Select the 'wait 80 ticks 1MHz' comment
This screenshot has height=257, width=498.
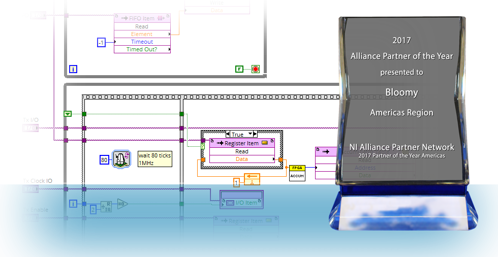click(x=155, y=159)
